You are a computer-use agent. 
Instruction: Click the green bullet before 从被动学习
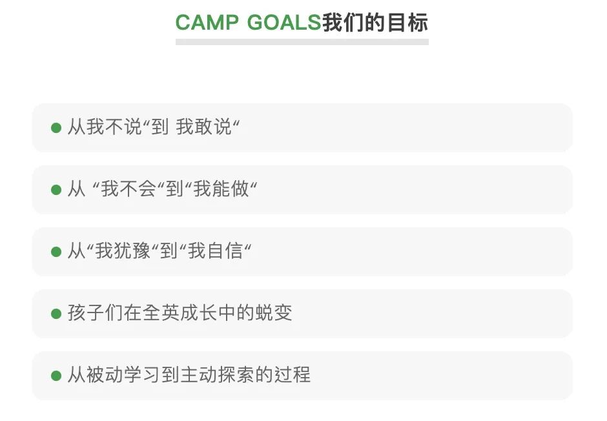(x=56, y=376)
